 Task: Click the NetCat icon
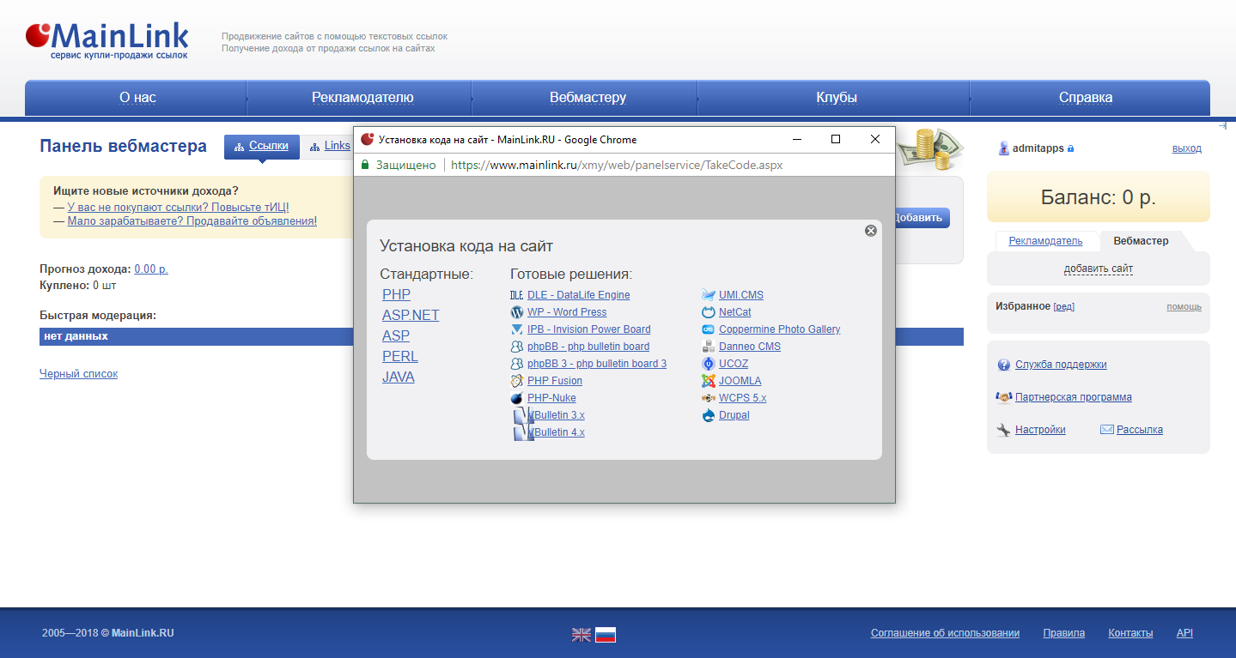click(x=709, y=312)
